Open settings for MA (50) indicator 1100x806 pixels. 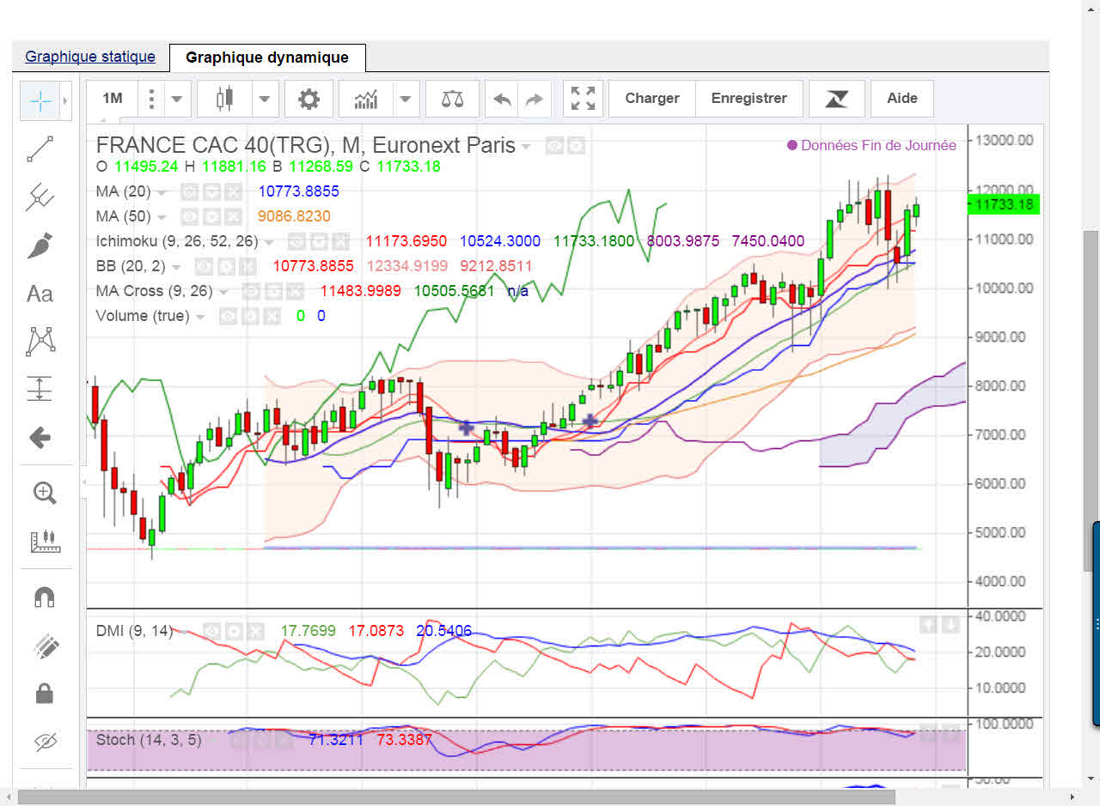point(211,216)
